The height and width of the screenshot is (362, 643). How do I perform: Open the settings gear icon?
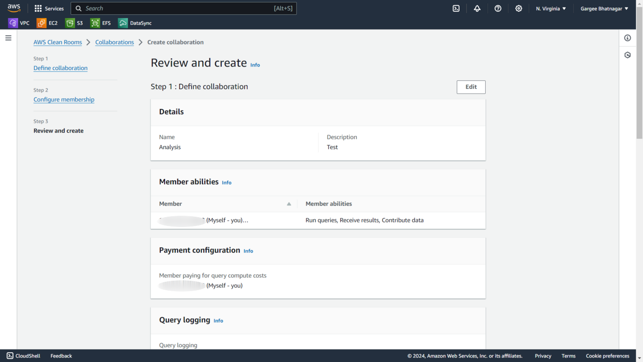click(x=518, y=8)
